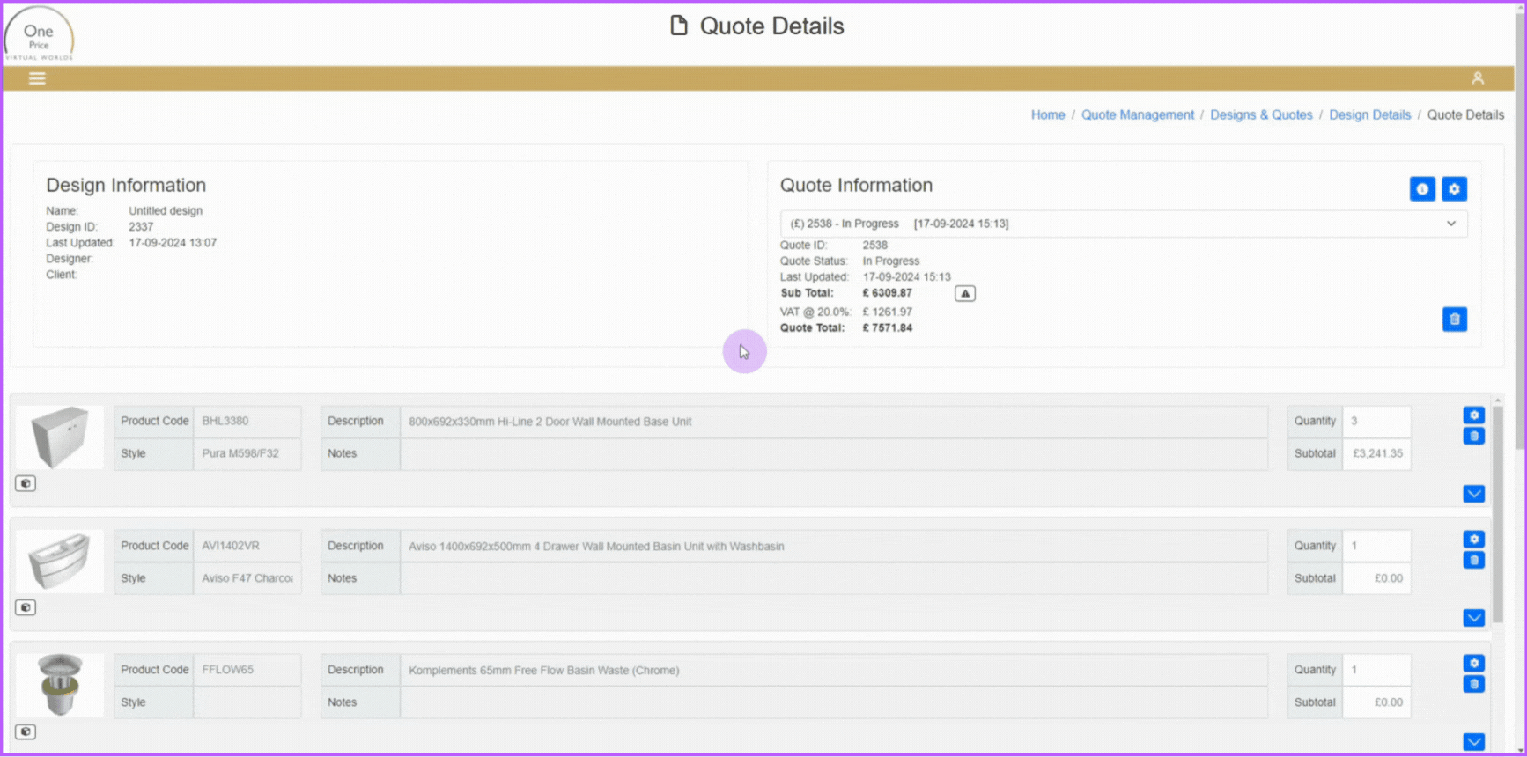Click Notes field of AVI1402VR row
Screen dimensions: 1527x757
(x=834, y=578)
